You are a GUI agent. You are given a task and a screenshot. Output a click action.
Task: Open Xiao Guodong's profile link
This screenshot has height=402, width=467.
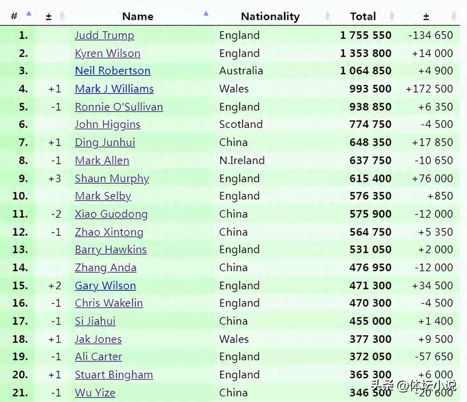[111, 214]
